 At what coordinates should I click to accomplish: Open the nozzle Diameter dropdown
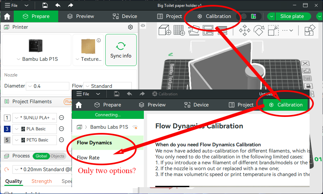[47, 86]
